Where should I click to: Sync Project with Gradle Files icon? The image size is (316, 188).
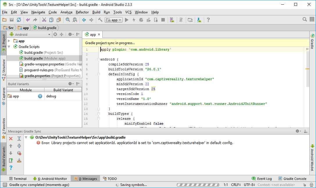(x=181, y=20)
